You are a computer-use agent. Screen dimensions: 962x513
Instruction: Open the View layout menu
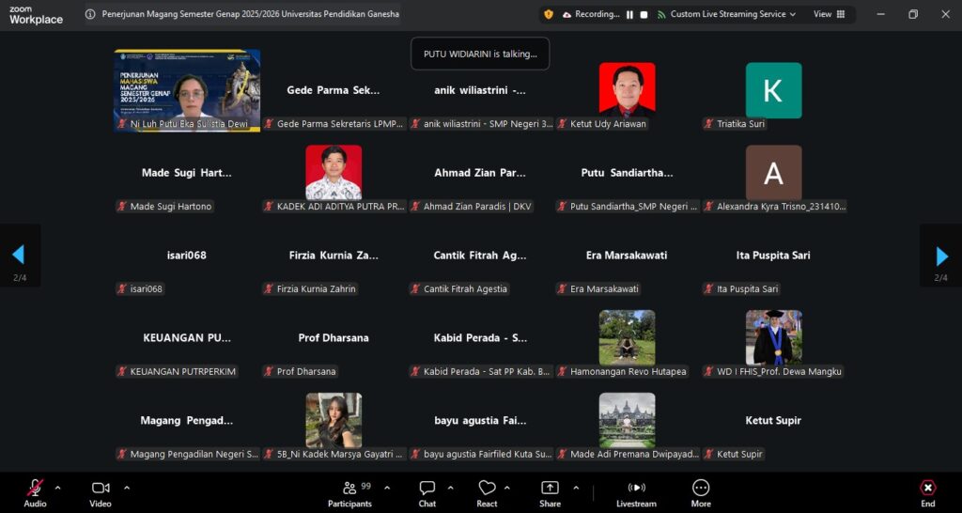pyautogui.click(x=829, y=14)
